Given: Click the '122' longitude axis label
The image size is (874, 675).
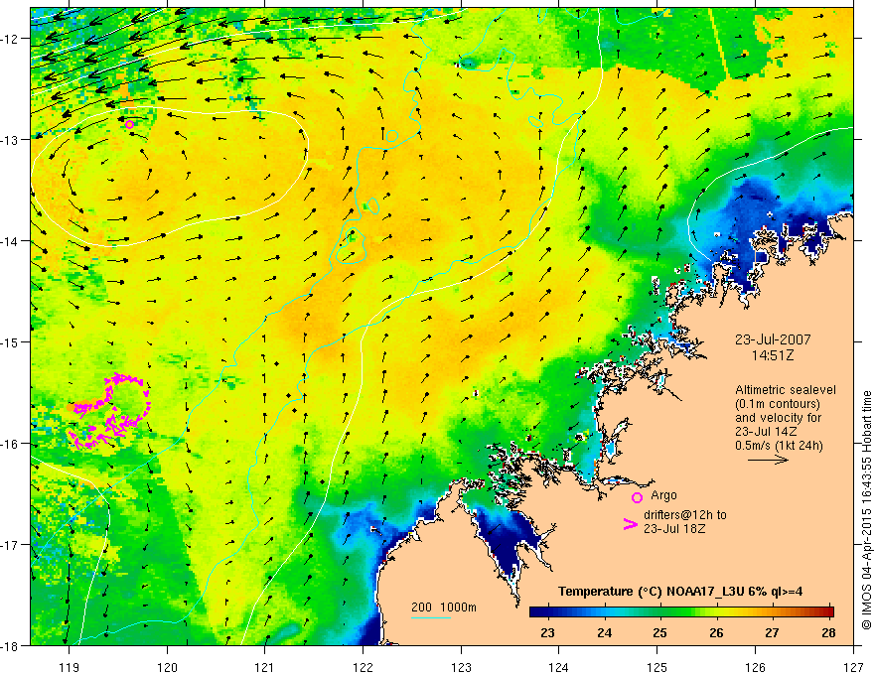Looking at the screenshot, I should click(363, 667).
